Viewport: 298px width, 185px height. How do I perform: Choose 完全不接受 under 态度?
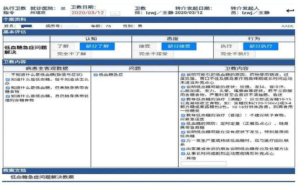(x=153, y=54)
